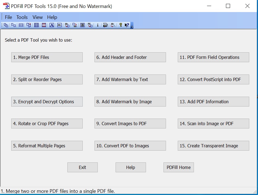This screenshot has width=258, height=195.
Task: Open the Tools menu
Action: click(x=22, y=17)
